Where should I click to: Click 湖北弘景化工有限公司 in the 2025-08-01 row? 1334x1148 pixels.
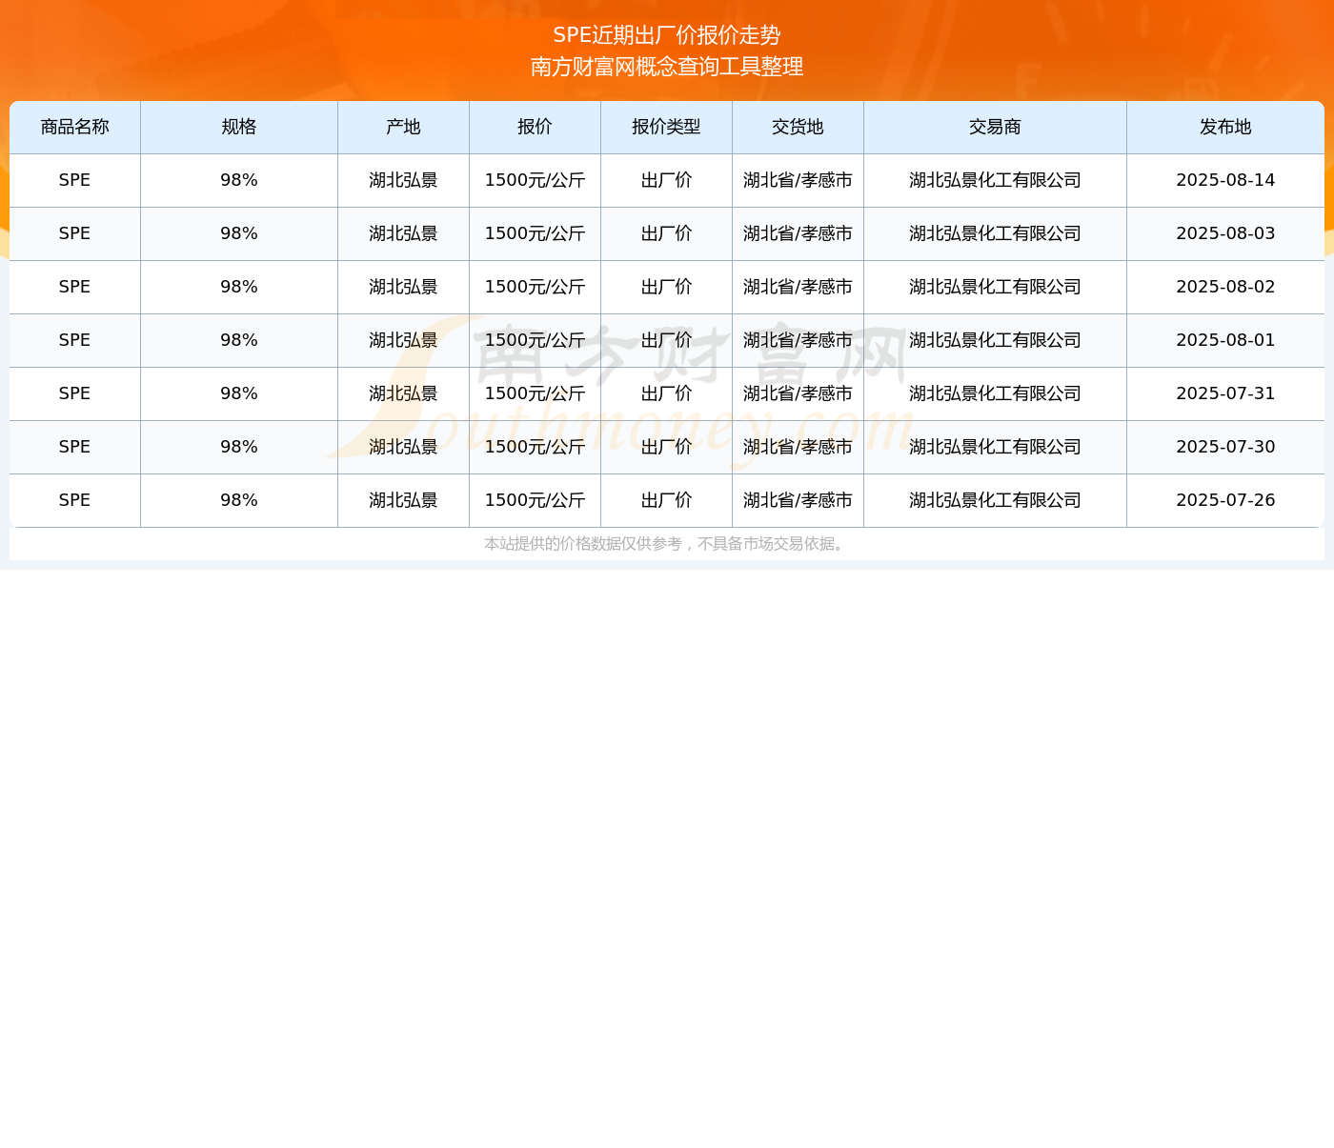[x=995, y=340]
